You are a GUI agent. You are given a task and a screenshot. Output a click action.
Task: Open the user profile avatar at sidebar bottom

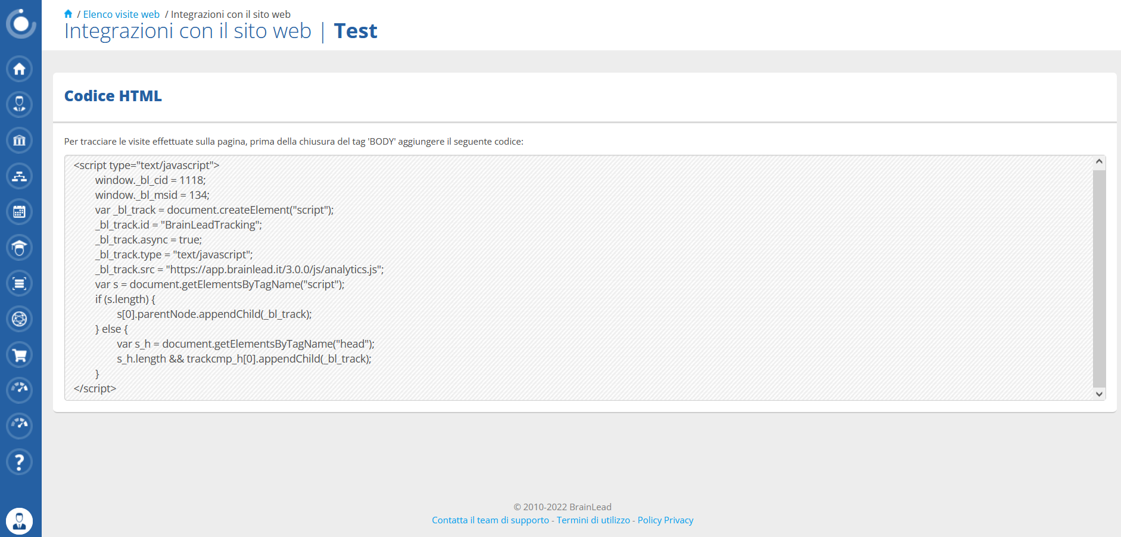(20, 522)
